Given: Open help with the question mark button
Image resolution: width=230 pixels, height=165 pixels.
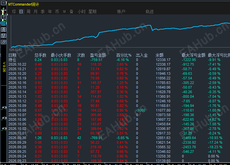Looking at the screenshot, I should click(x=4, y=17).
